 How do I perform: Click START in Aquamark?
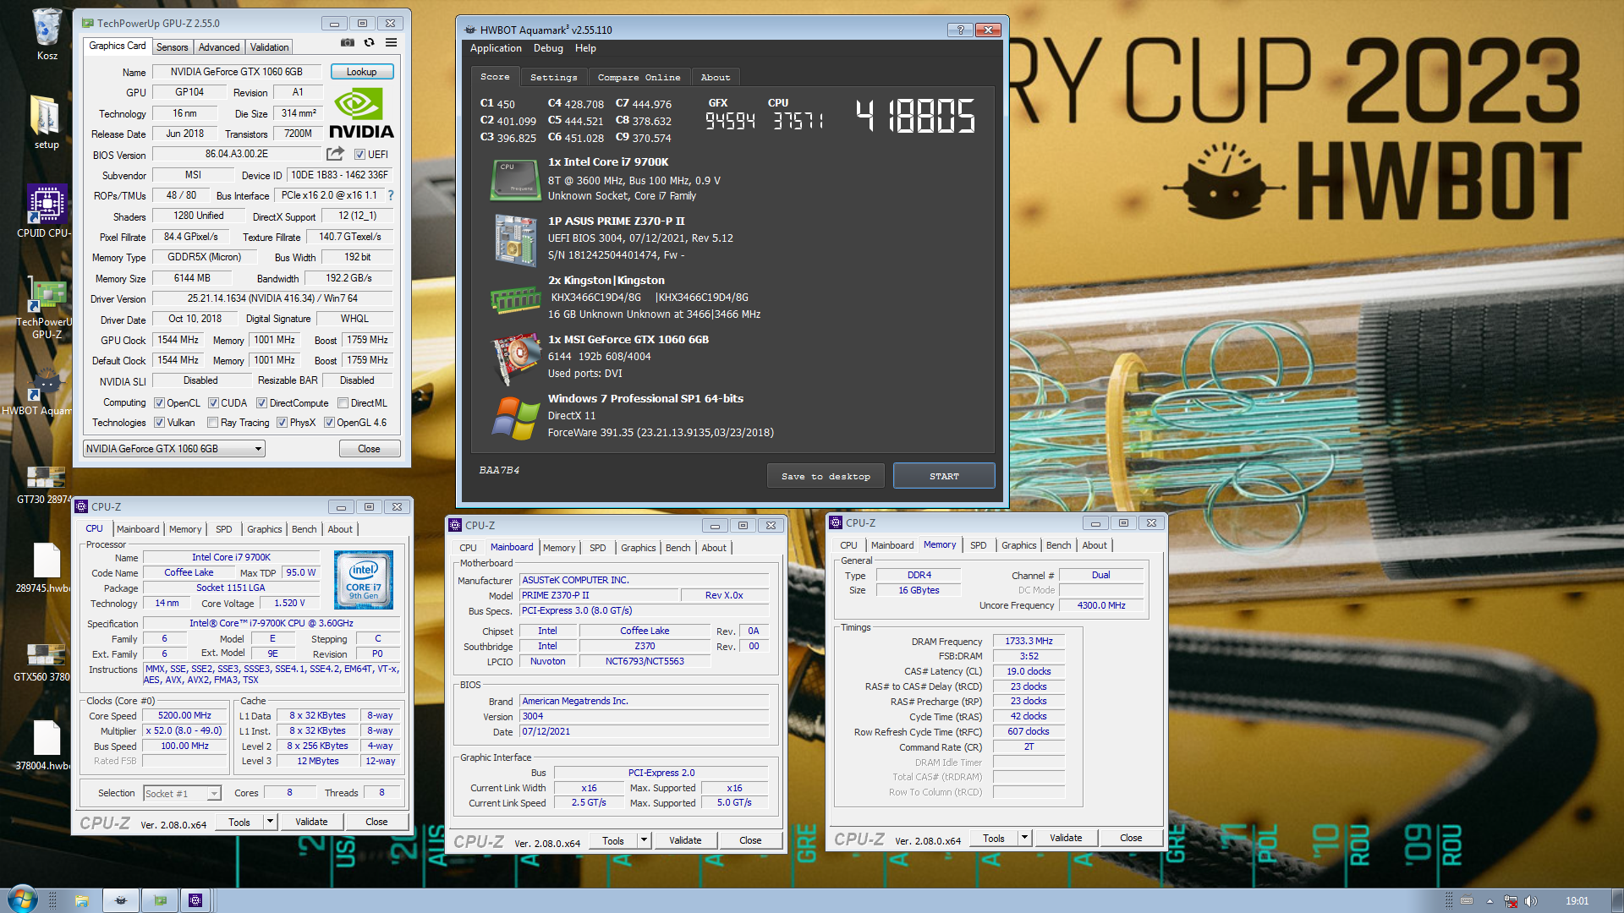(944, 476)
